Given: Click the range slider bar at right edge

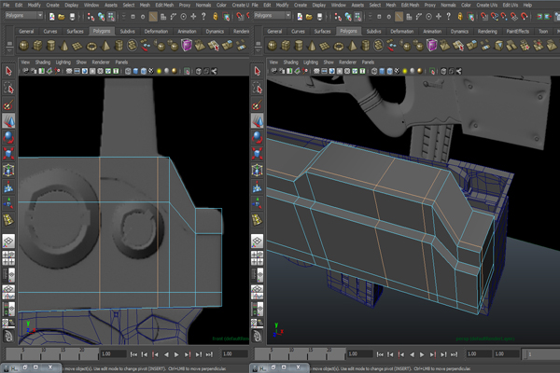Looking at the screenshot, I should pyautogui.click(x=541, y=354).
